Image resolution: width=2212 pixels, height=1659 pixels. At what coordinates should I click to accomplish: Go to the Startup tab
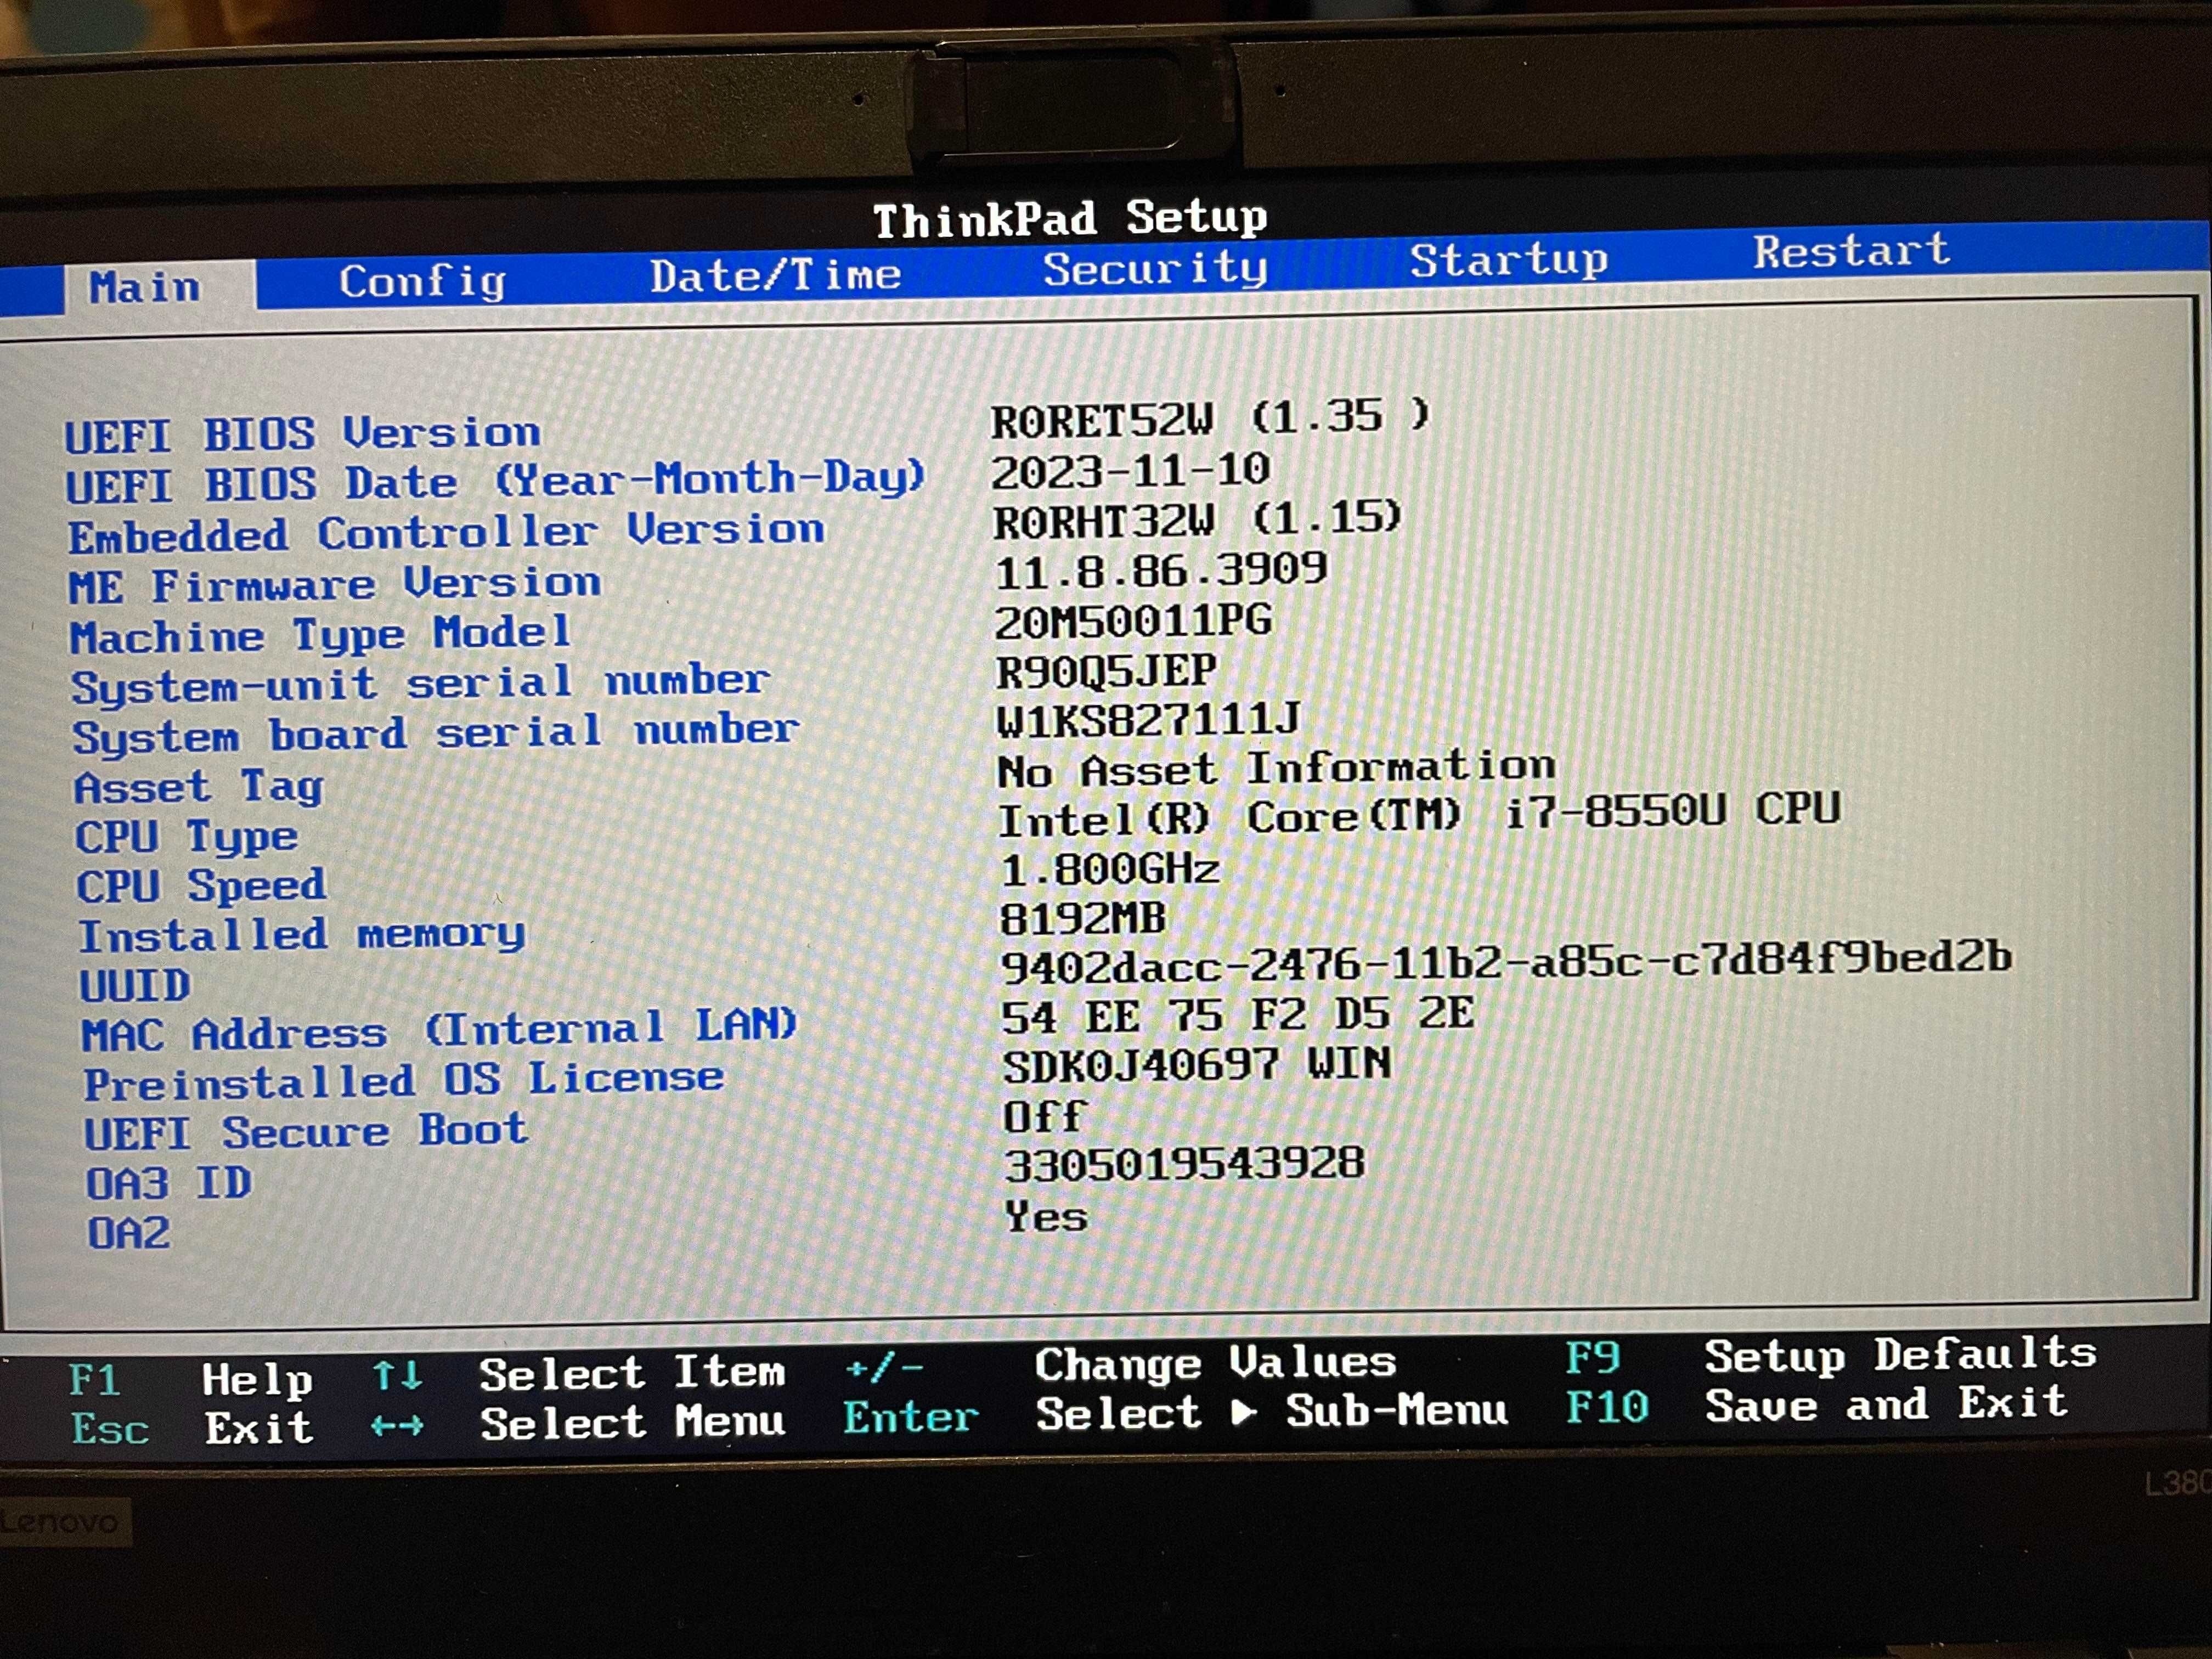[x=1509, y=260]
